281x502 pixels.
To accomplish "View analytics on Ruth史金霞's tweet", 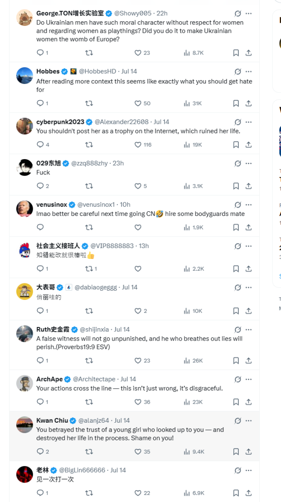I will tap(186, 361).
